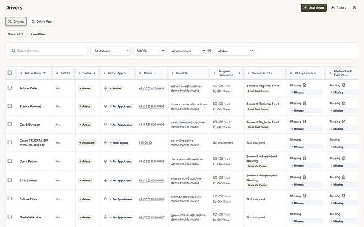Click document icon in Dana Petrov DL Expiration
Viewport: 364px width, 227px height.
(305, 159)
